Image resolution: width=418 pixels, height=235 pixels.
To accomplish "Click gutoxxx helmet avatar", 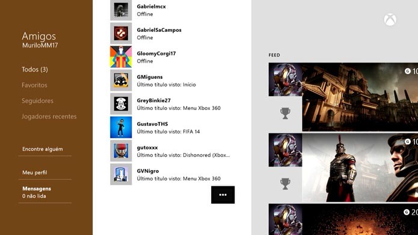I will (121, 151).
